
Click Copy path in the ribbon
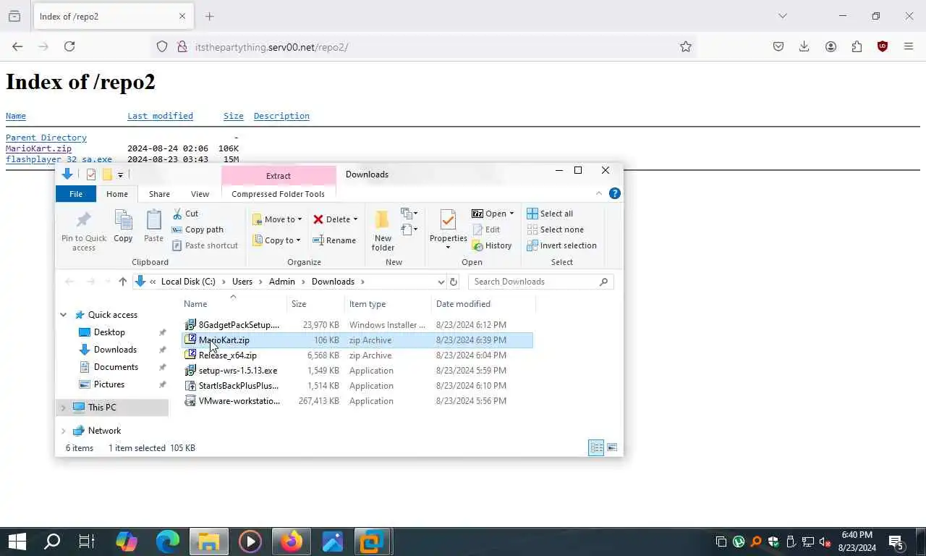pos(197,229)
